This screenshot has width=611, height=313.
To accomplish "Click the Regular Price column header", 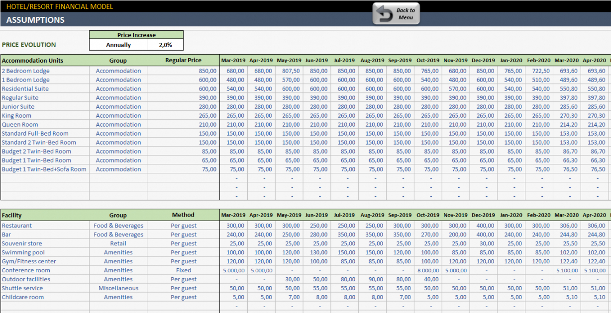I will (183, 60).
